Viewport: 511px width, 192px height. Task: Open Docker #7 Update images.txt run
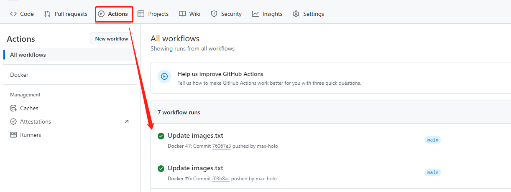[195, 135]
